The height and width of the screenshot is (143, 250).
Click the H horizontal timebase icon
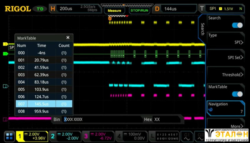(x=53, y=9)
